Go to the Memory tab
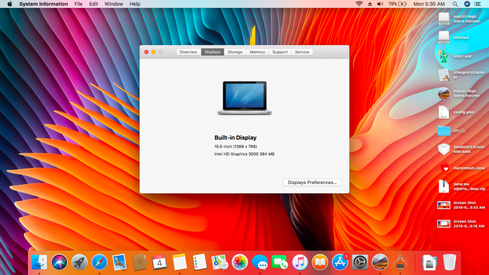The width and height of the screenshot is (489, 275). click(x=257, y=52)
